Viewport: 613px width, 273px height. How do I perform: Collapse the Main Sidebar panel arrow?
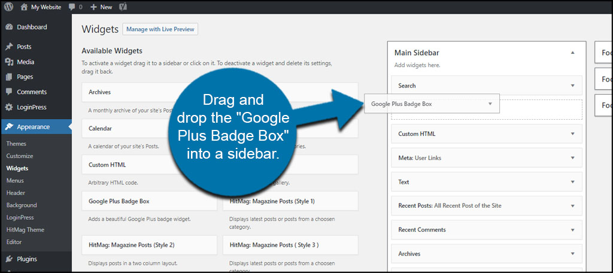point(573,53)
